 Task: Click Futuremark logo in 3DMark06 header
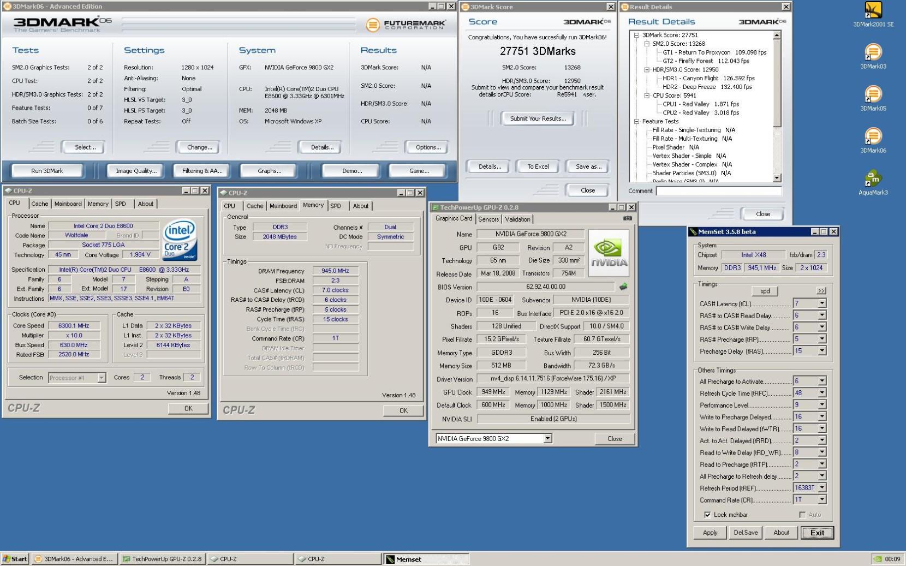[406, 25]
